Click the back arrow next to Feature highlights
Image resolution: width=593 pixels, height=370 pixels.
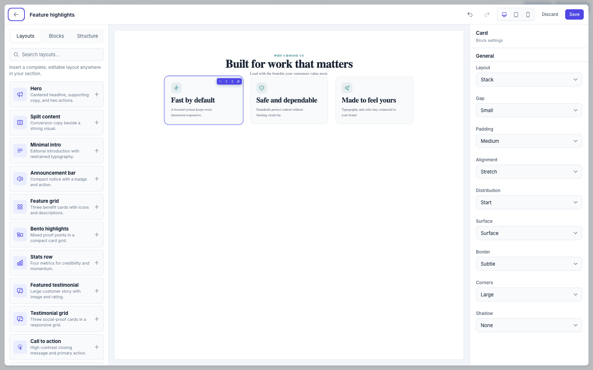pyautogui.click(x=16, y=14)
